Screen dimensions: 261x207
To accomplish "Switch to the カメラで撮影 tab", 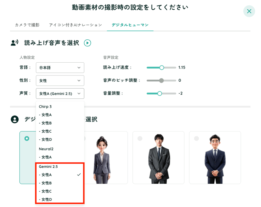I will (x=27, y=25).
